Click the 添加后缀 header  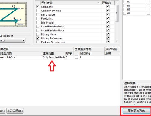112,49
